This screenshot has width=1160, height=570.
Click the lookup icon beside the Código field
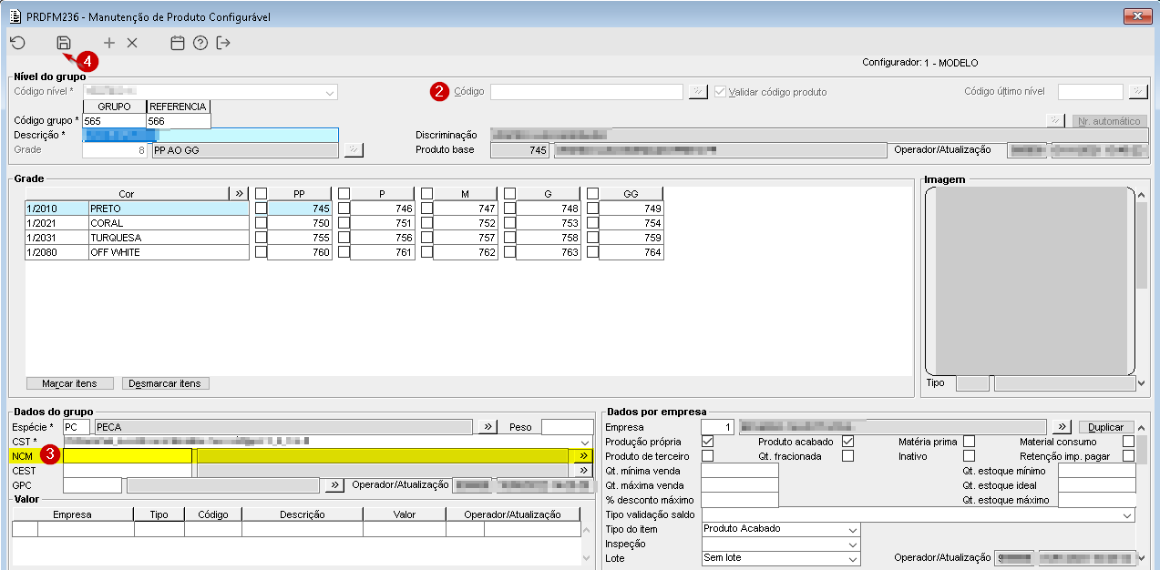click(x=697, y=92)
